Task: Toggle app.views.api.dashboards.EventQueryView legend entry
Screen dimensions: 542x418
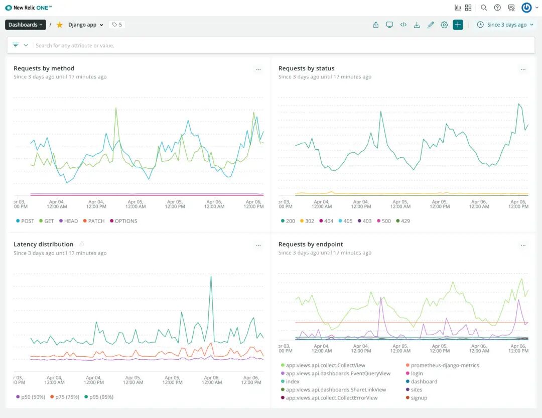Action: point(335,373)
